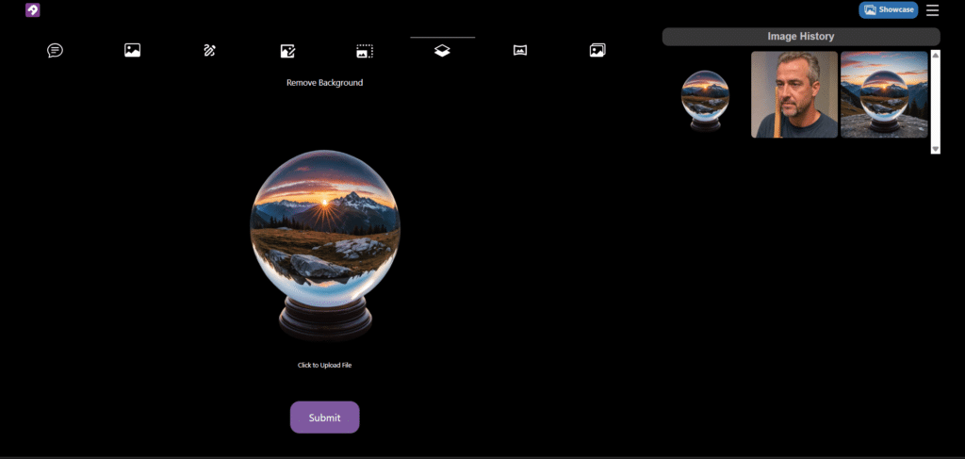
Task: Select history thumbnail of man's portrait
Action: [794, 94]
